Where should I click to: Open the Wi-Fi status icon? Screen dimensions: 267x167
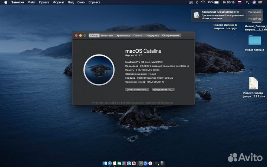(x=203, y=2)
